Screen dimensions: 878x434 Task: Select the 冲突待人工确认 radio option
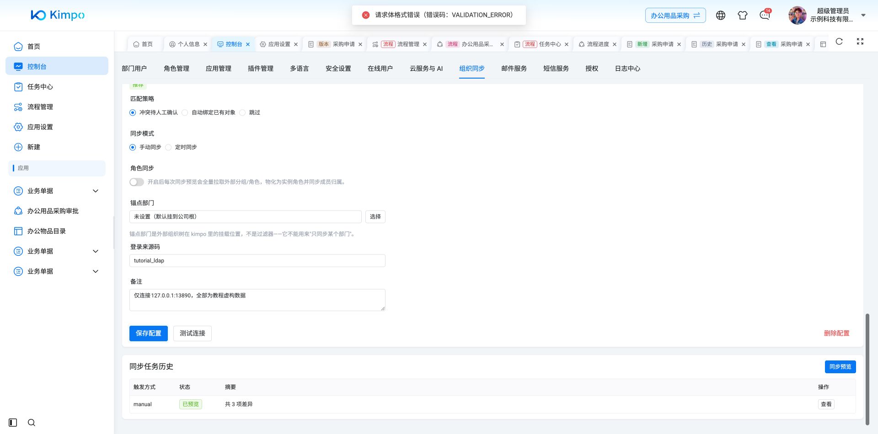(x=133, y=113)
